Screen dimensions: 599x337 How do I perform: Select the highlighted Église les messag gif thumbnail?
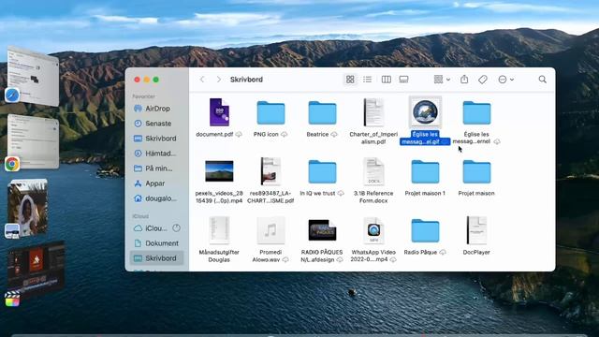(425, 112)
